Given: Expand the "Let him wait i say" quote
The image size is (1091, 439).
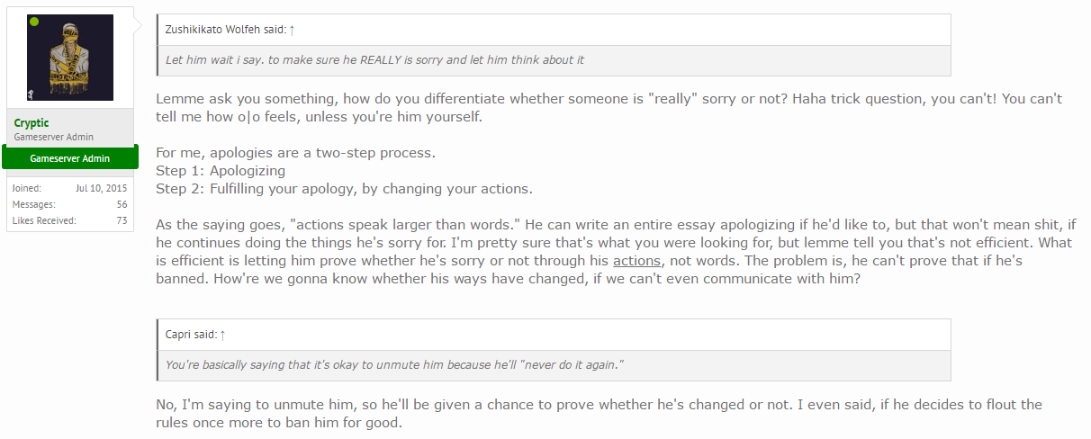Looking at the screenshot, I should coord(374,60).
